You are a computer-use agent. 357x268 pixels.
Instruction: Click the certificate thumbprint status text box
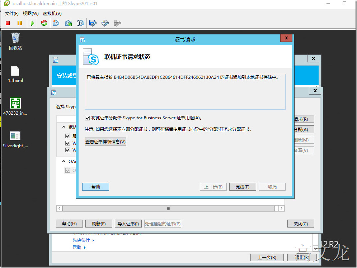(185, 92)
